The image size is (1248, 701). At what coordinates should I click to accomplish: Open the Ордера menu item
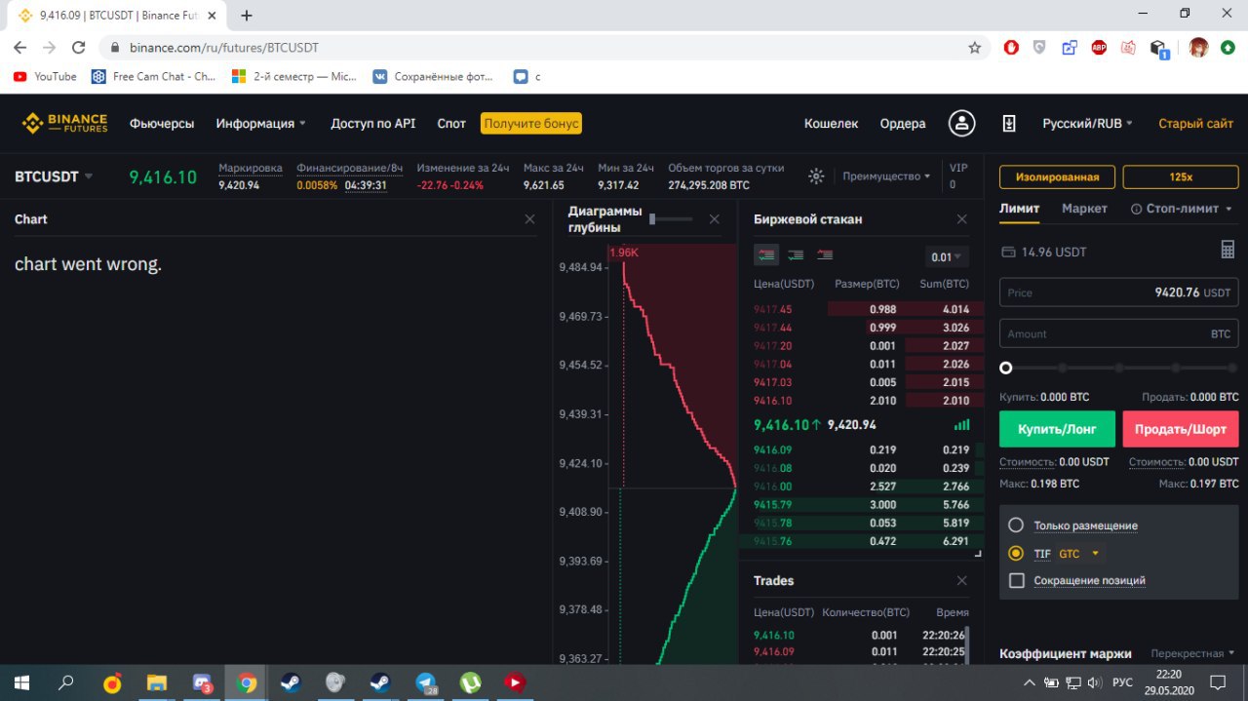click(x=903, y=123)
